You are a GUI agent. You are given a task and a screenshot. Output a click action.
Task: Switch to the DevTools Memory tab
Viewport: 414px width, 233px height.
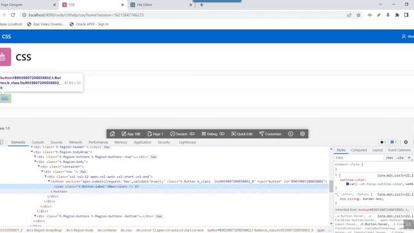[121, 142]
